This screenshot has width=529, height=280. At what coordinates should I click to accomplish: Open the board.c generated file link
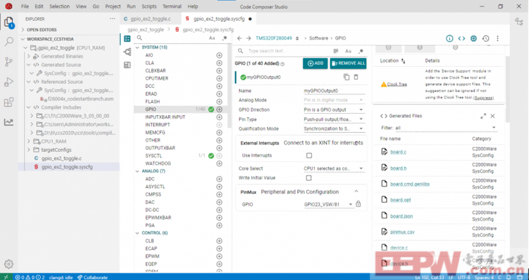point(398,152)
